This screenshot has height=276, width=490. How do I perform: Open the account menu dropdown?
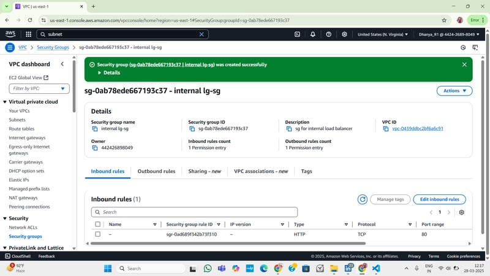[449, 34]
